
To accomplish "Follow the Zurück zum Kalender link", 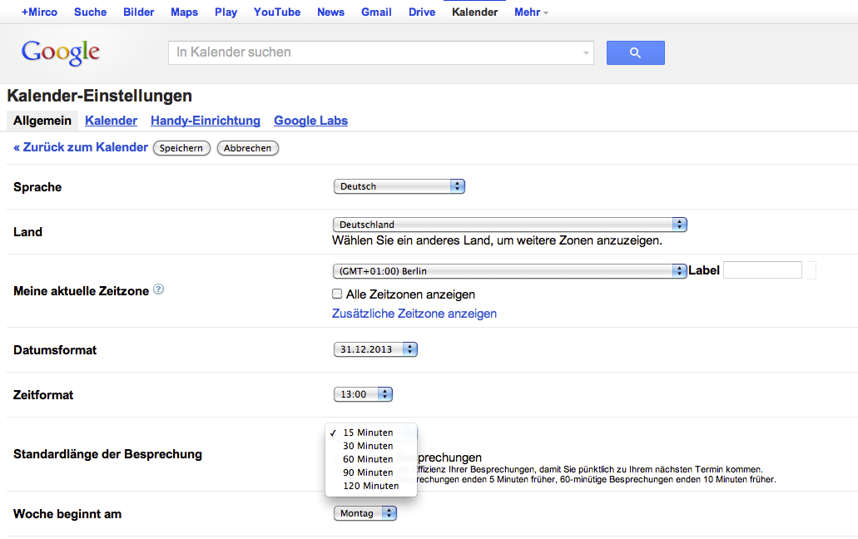I will point(81,147).
